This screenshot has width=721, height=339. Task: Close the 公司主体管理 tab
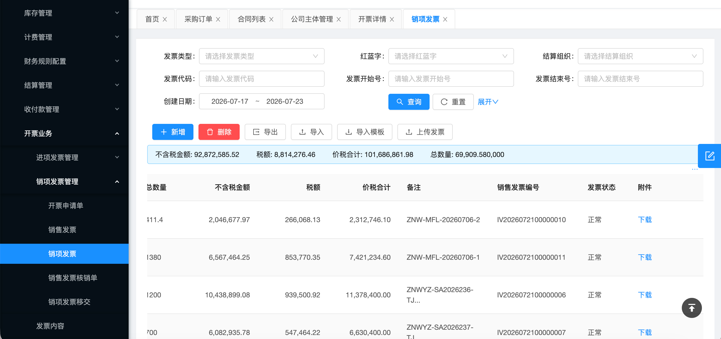339,19
